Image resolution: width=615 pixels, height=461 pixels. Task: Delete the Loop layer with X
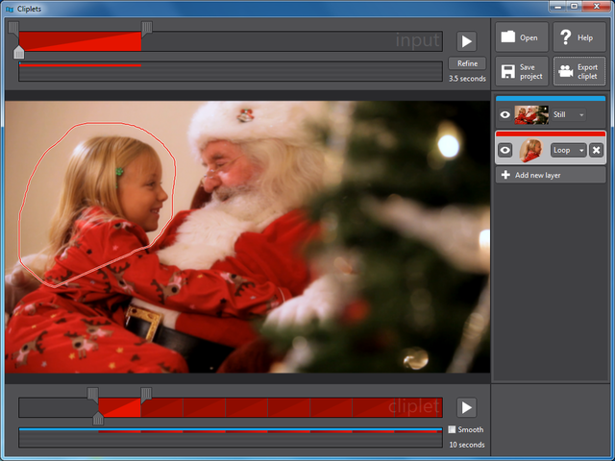point(596,150)
